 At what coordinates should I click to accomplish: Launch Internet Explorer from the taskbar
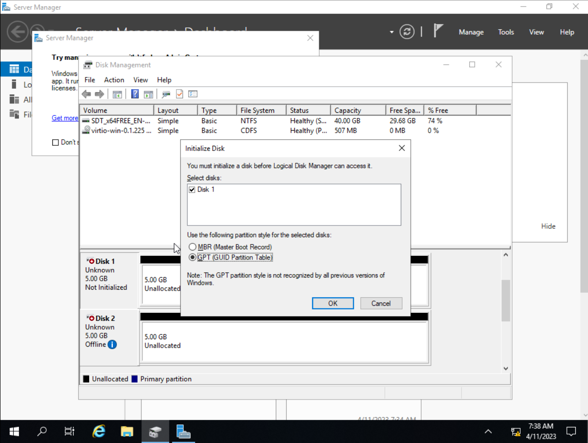99,431
